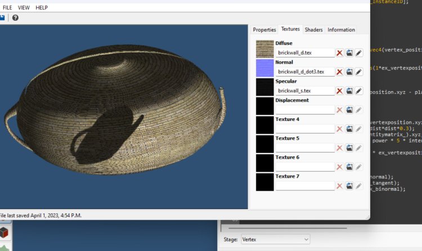Viewport: 422px width, 251px height.
Task: Open browse icon for Texture 4
Action: pos(349,129)
